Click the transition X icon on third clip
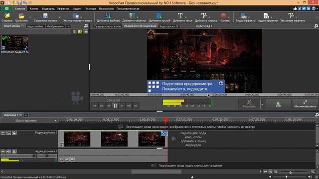319x179 pixels. click(x=164, y=134)
